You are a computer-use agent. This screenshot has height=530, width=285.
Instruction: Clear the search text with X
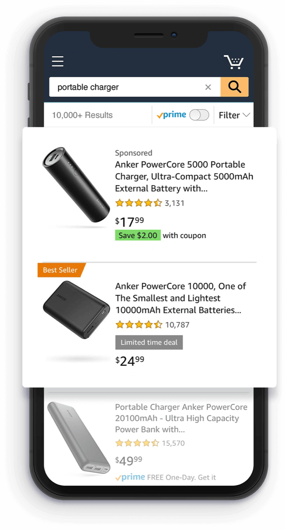click(x=208, y=87)
